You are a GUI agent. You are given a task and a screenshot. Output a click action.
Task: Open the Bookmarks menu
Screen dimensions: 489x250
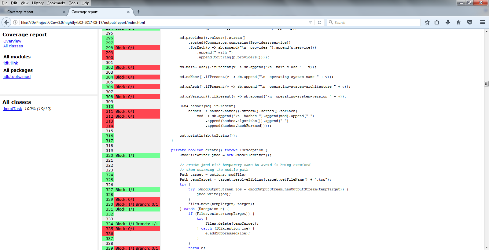[56, 3]
